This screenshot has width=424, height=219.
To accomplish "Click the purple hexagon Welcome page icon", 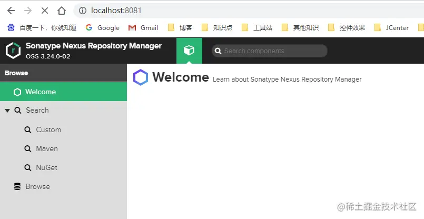I will click(x=141, y=77).
